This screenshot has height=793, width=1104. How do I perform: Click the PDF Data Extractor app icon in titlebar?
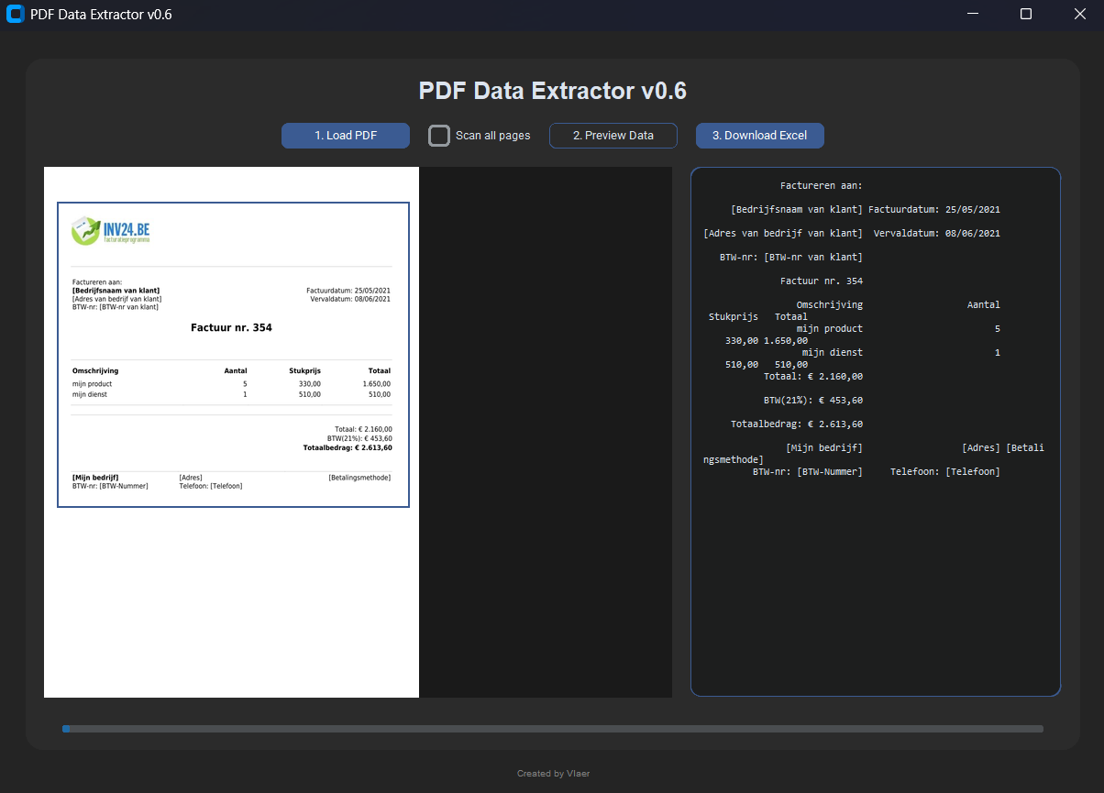(x=15, y=14)
